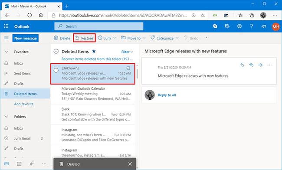Expand the Move to dropdown arrow

click(x=144, y=38)
